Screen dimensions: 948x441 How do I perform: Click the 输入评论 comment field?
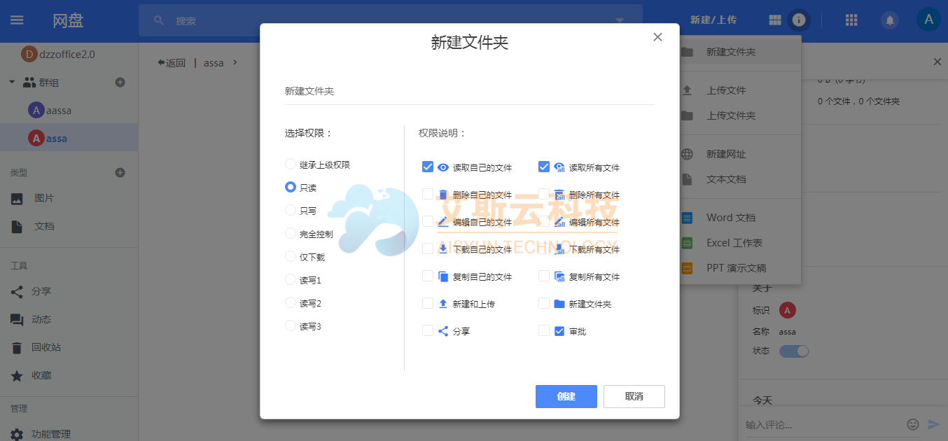(x=805, y=423)
